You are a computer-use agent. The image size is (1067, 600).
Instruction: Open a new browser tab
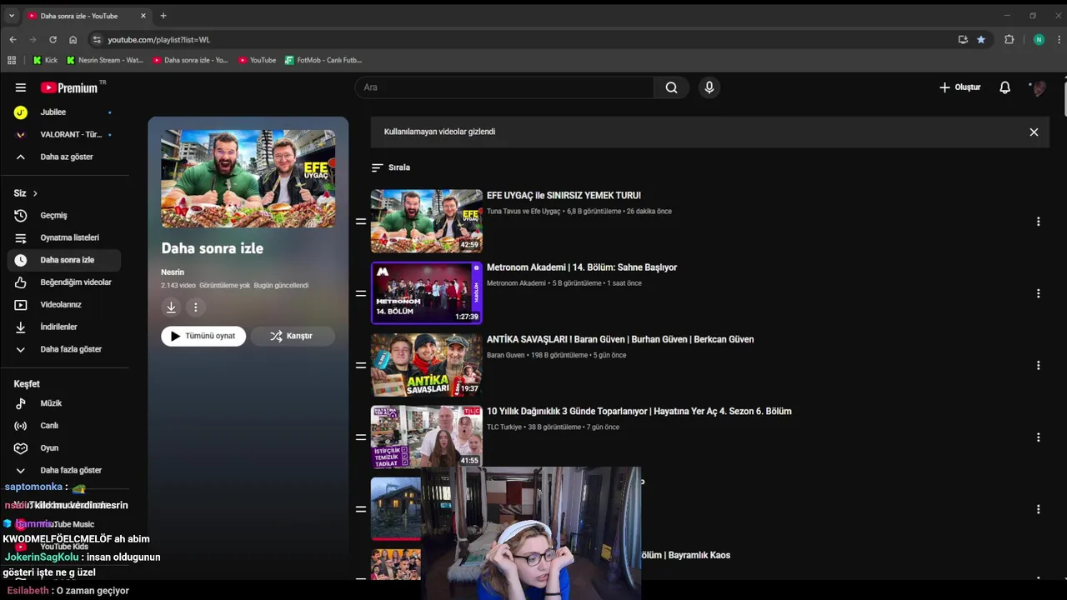163,16
